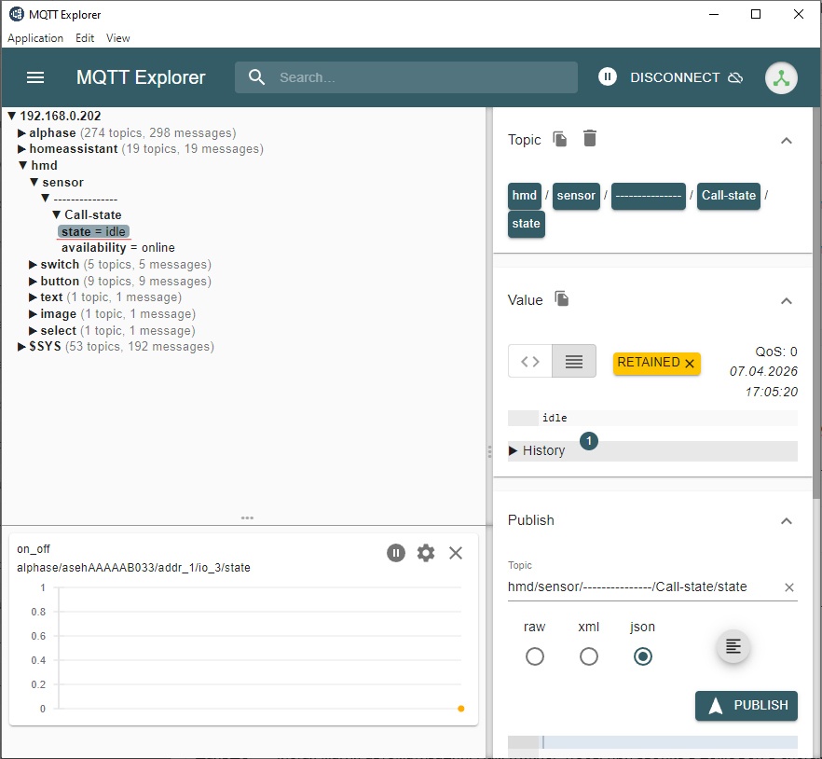Expand the alphase topic tree

21,132
